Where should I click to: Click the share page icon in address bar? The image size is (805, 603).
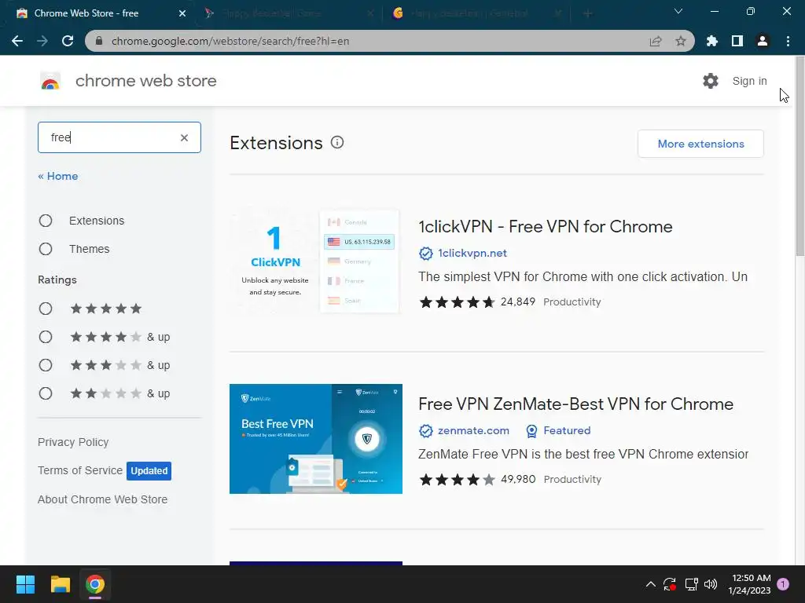pos(656,41)
